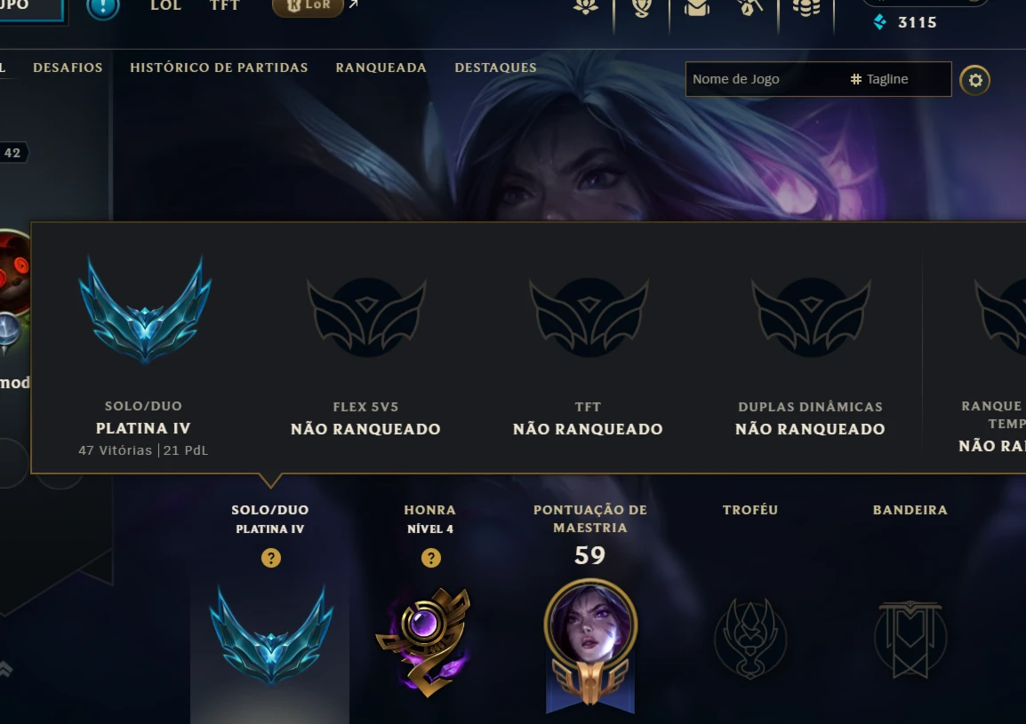Go to the Destaques tab
This screenshot has width=1026, height=724.
pos(496,68)
